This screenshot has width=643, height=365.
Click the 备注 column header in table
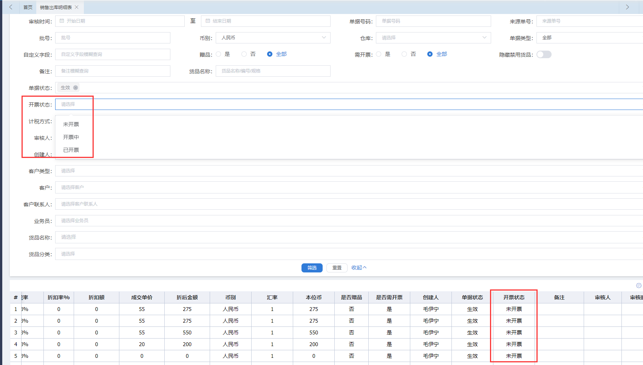559,297
